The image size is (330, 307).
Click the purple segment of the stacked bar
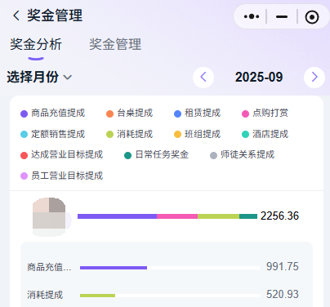click(117, 216)
